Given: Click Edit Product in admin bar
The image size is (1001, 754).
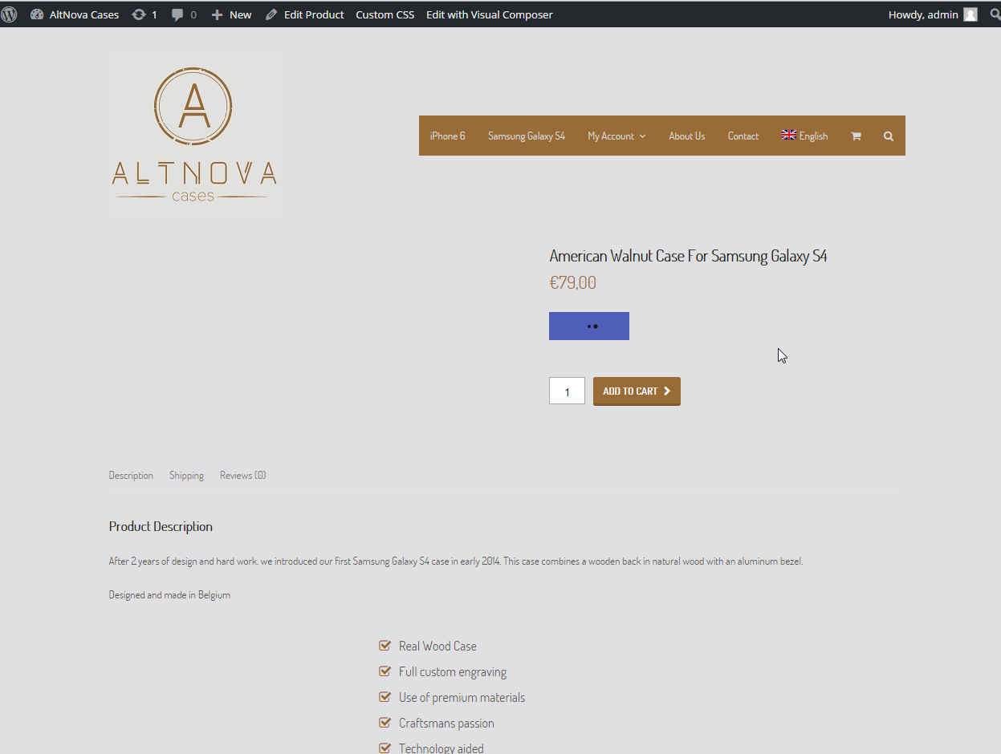Looking at the screenshot, I should point(304,14).
